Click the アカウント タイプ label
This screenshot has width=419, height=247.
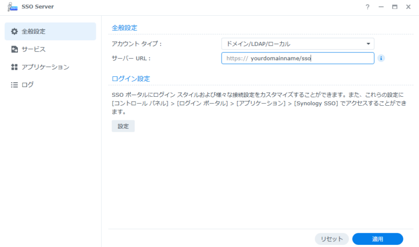pyautogui.click(x=137, y=44)
